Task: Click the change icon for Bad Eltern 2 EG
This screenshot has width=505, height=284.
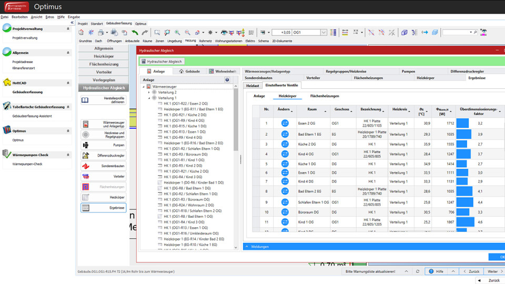Action: [x=285, y=191]
